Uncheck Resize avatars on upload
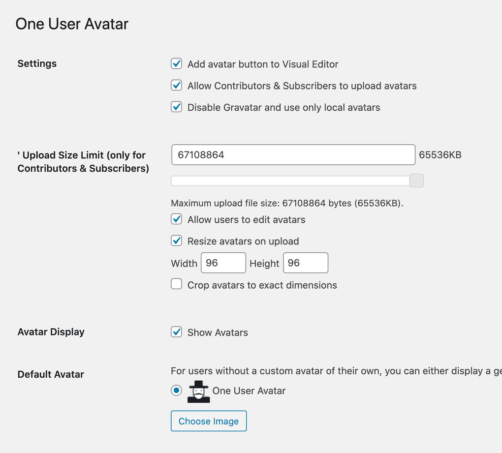 pos(177,241)
